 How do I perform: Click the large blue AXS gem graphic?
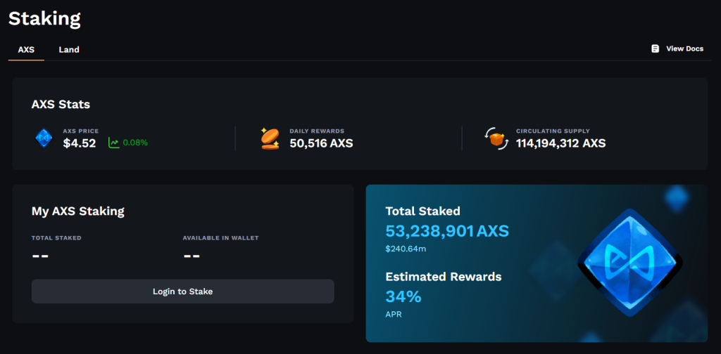pyautogui.click(x=630, y=263)
